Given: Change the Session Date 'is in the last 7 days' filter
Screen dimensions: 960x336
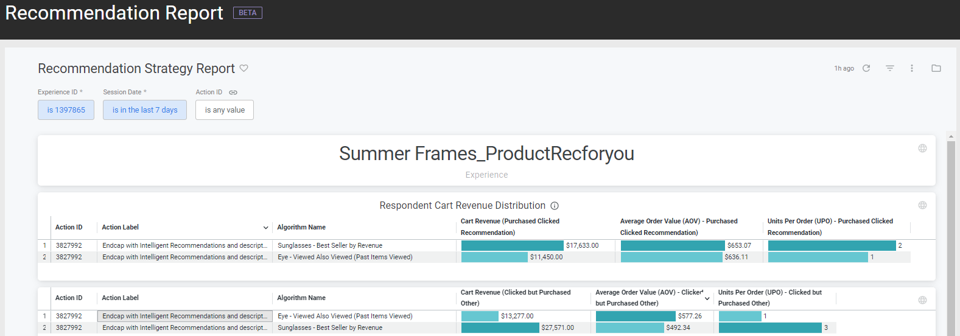Looking at the screenshot, I should click(x=145, y=110).
